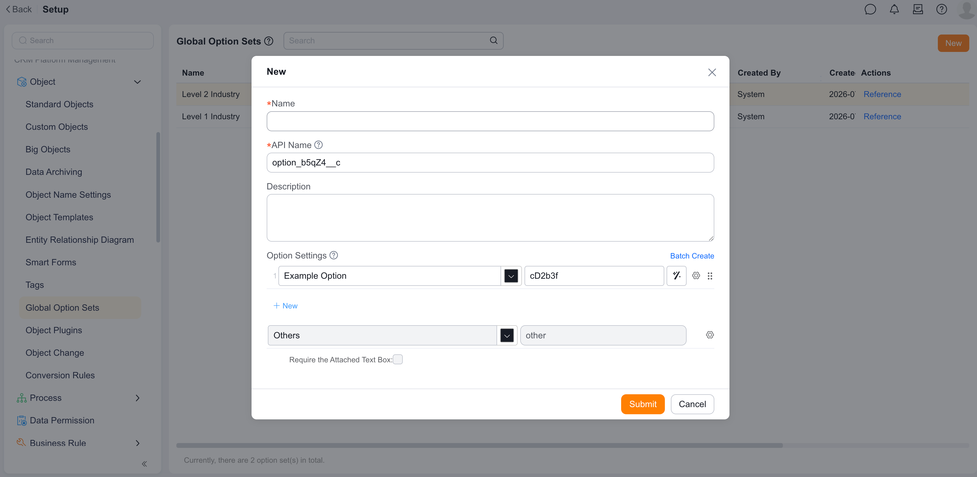The image size is (977, 477).
Task: Click Reference link for Level 1 Industry
Action: [882, 117]
